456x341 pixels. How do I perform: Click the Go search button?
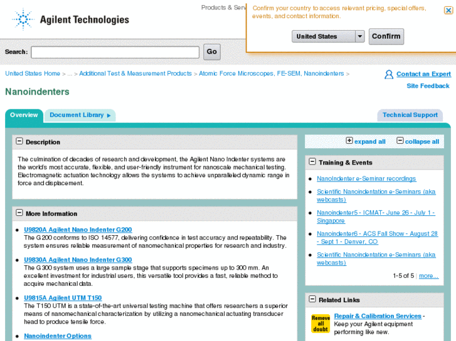pyautogui.click(x=212, y=52)
